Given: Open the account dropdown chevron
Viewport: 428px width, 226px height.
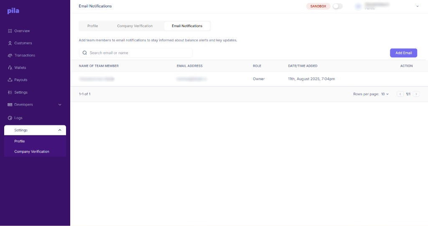Looking at the screenshot, I should pyautogui.click(x=417, y=6).
